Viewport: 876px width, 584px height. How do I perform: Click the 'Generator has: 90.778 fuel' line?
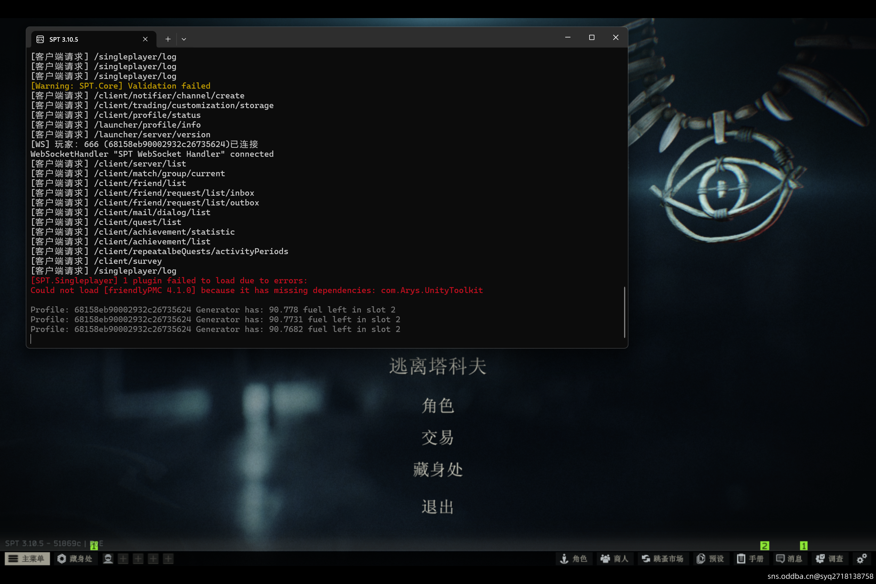(213, 310)
